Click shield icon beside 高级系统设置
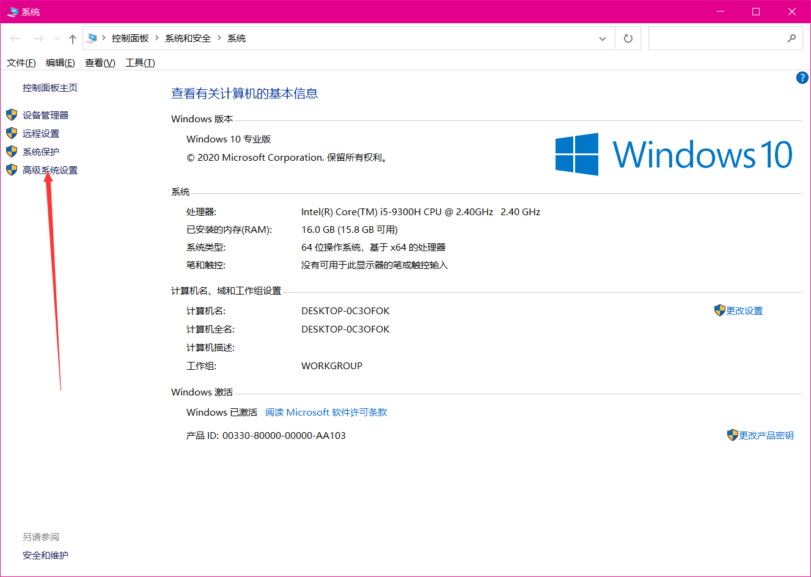 (x=12, y=170)
